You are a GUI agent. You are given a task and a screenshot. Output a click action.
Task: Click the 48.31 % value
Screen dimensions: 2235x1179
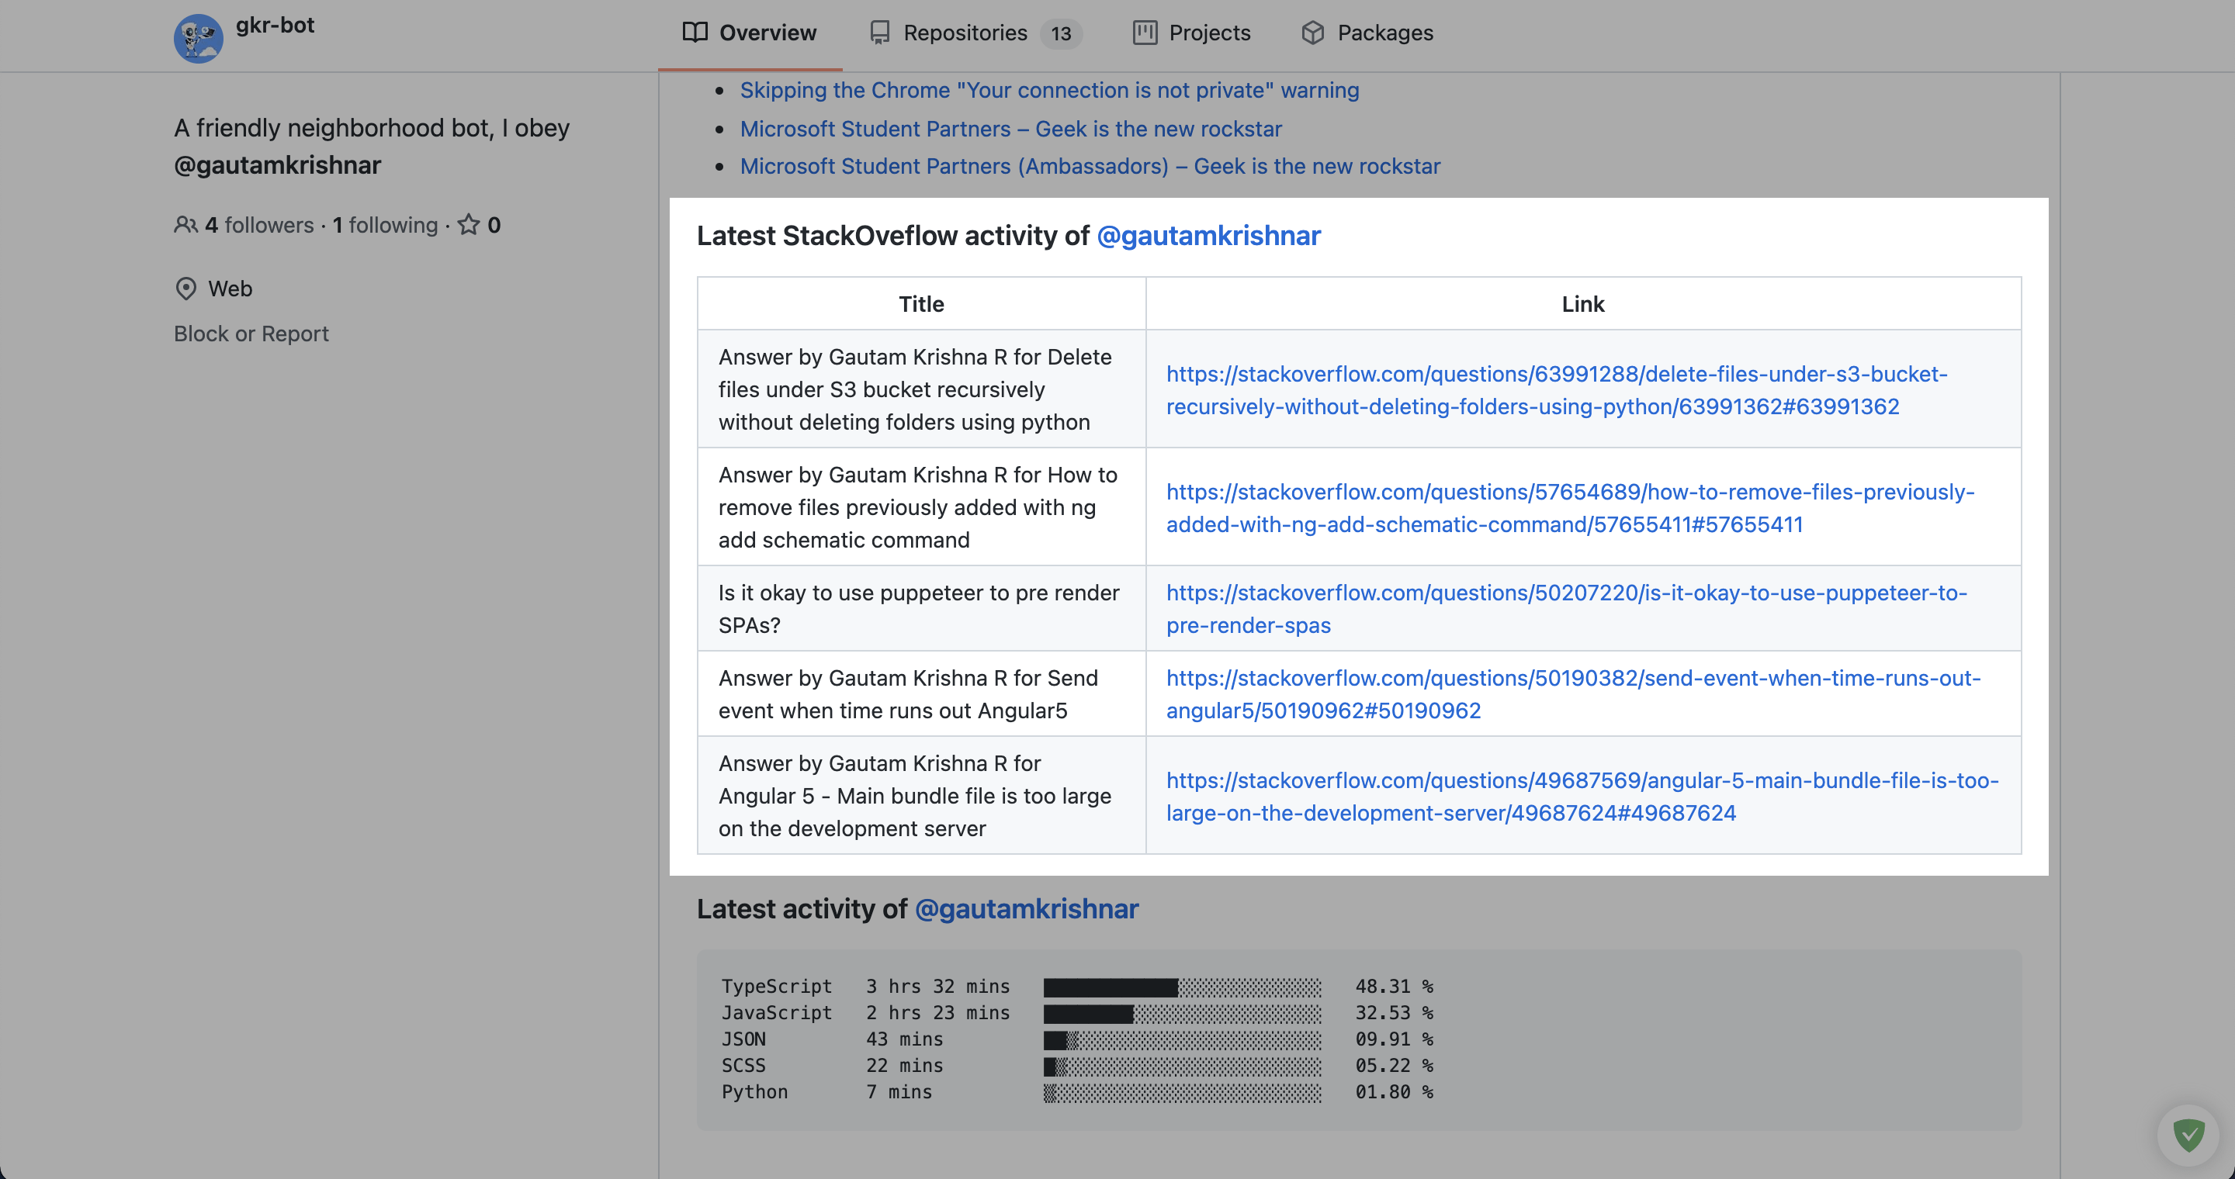[x=1395, y=987]
